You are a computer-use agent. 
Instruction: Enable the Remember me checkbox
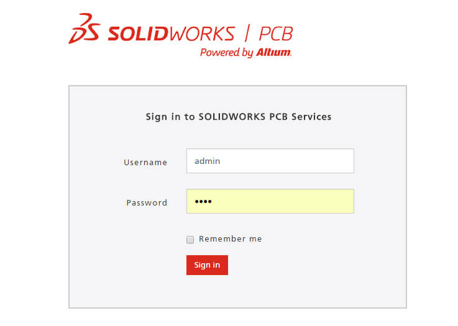point(190,240)
